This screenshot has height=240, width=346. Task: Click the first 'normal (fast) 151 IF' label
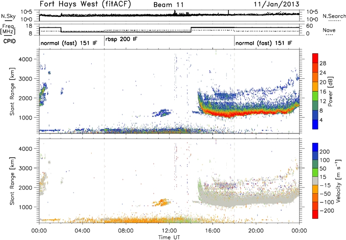69,43
